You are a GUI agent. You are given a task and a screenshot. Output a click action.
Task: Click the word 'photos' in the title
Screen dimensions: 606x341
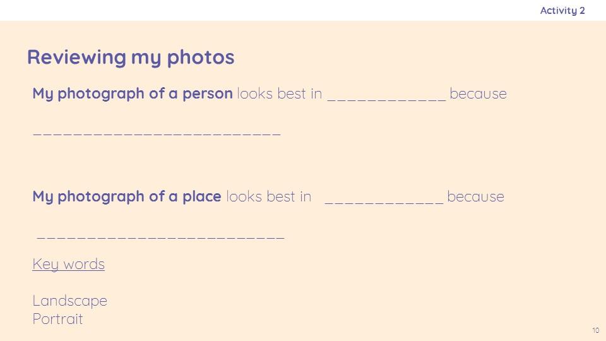coord(201,58)
